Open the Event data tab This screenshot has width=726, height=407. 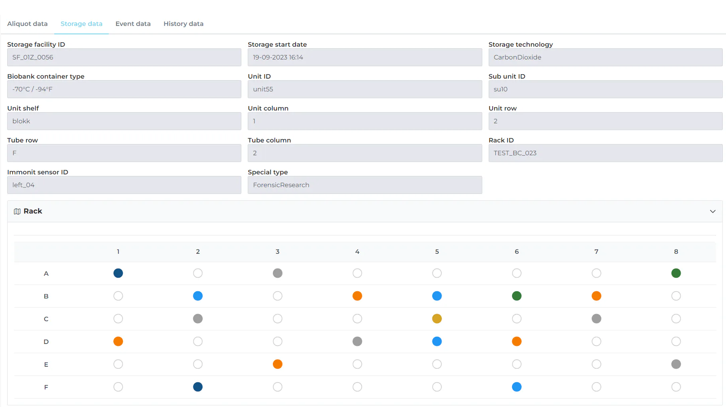133,24
